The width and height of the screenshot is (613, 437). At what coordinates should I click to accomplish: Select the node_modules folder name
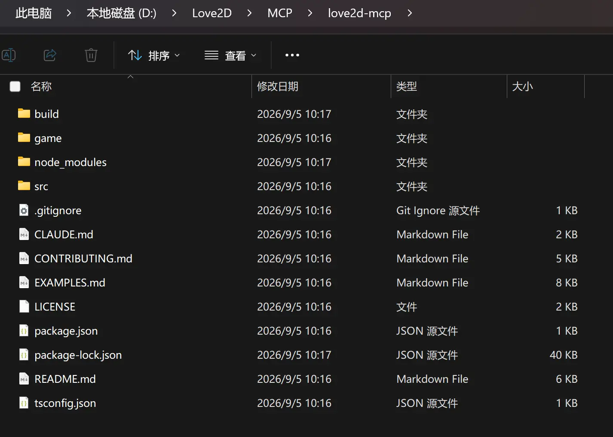[x=70, y=162]
